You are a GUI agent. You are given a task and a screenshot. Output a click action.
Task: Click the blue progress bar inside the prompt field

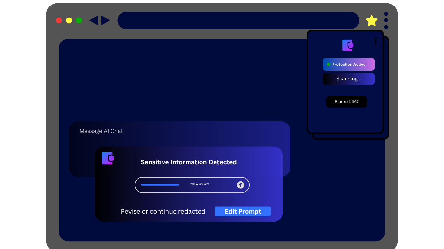160,184
